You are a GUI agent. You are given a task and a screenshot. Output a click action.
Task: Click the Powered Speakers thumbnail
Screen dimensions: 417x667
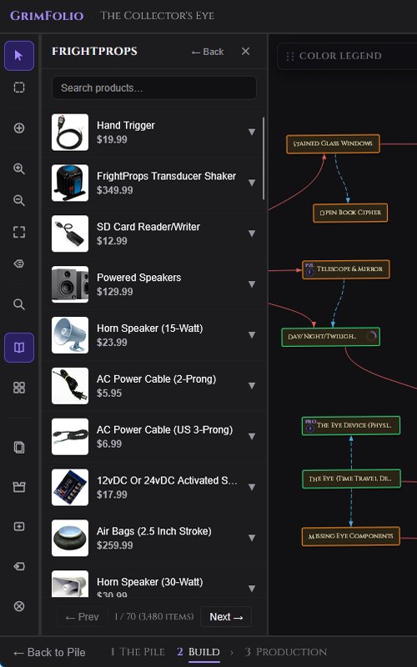pos(70,284)
